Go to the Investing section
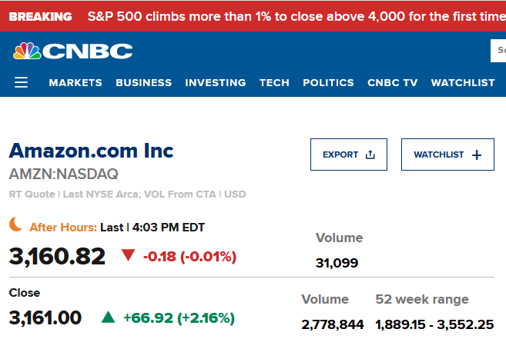The image size is (506, 339). click(x=216, y=83)
